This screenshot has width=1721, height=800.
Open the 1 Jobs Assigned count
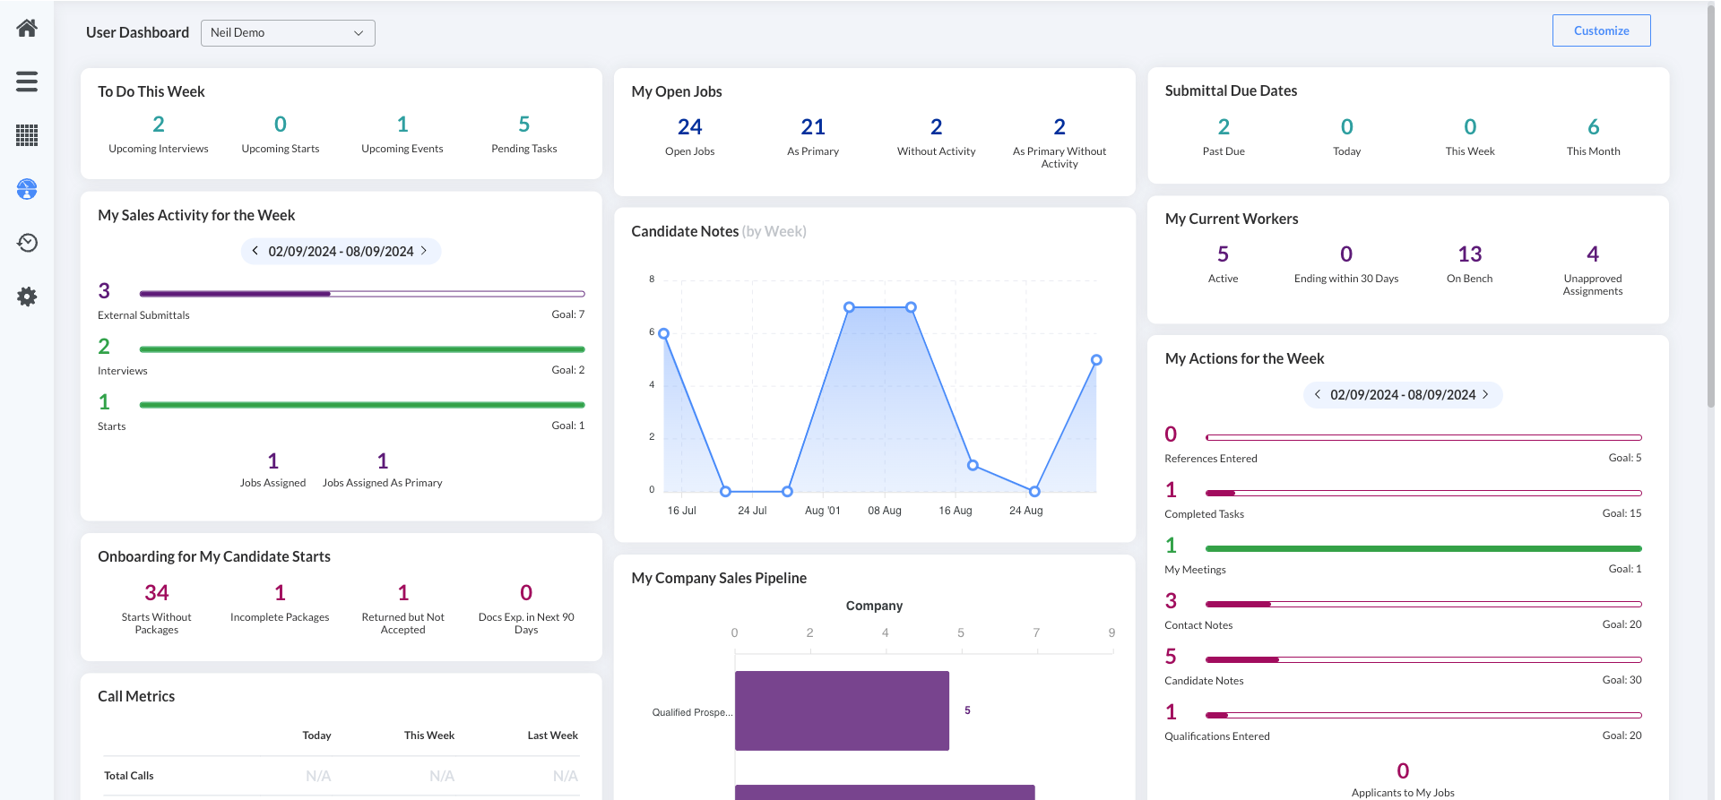(273, 461)
